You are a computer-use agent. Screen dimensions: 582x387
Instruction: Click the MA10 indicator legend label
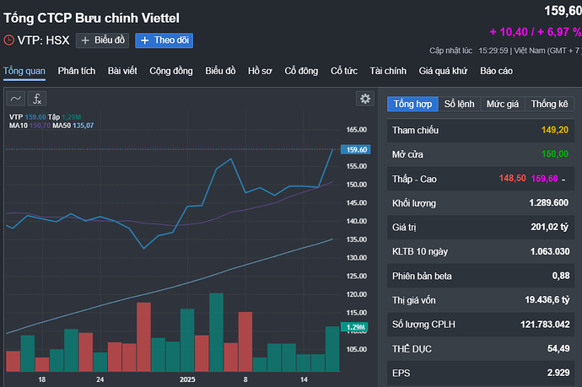point(19,126)
